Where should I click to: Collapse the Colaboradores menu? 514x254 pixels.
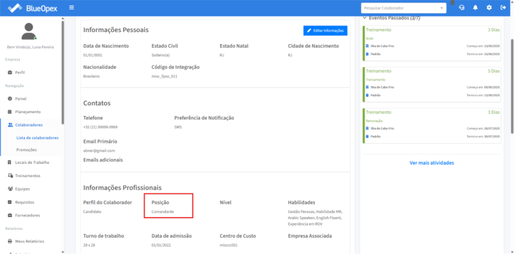point(30,125)
